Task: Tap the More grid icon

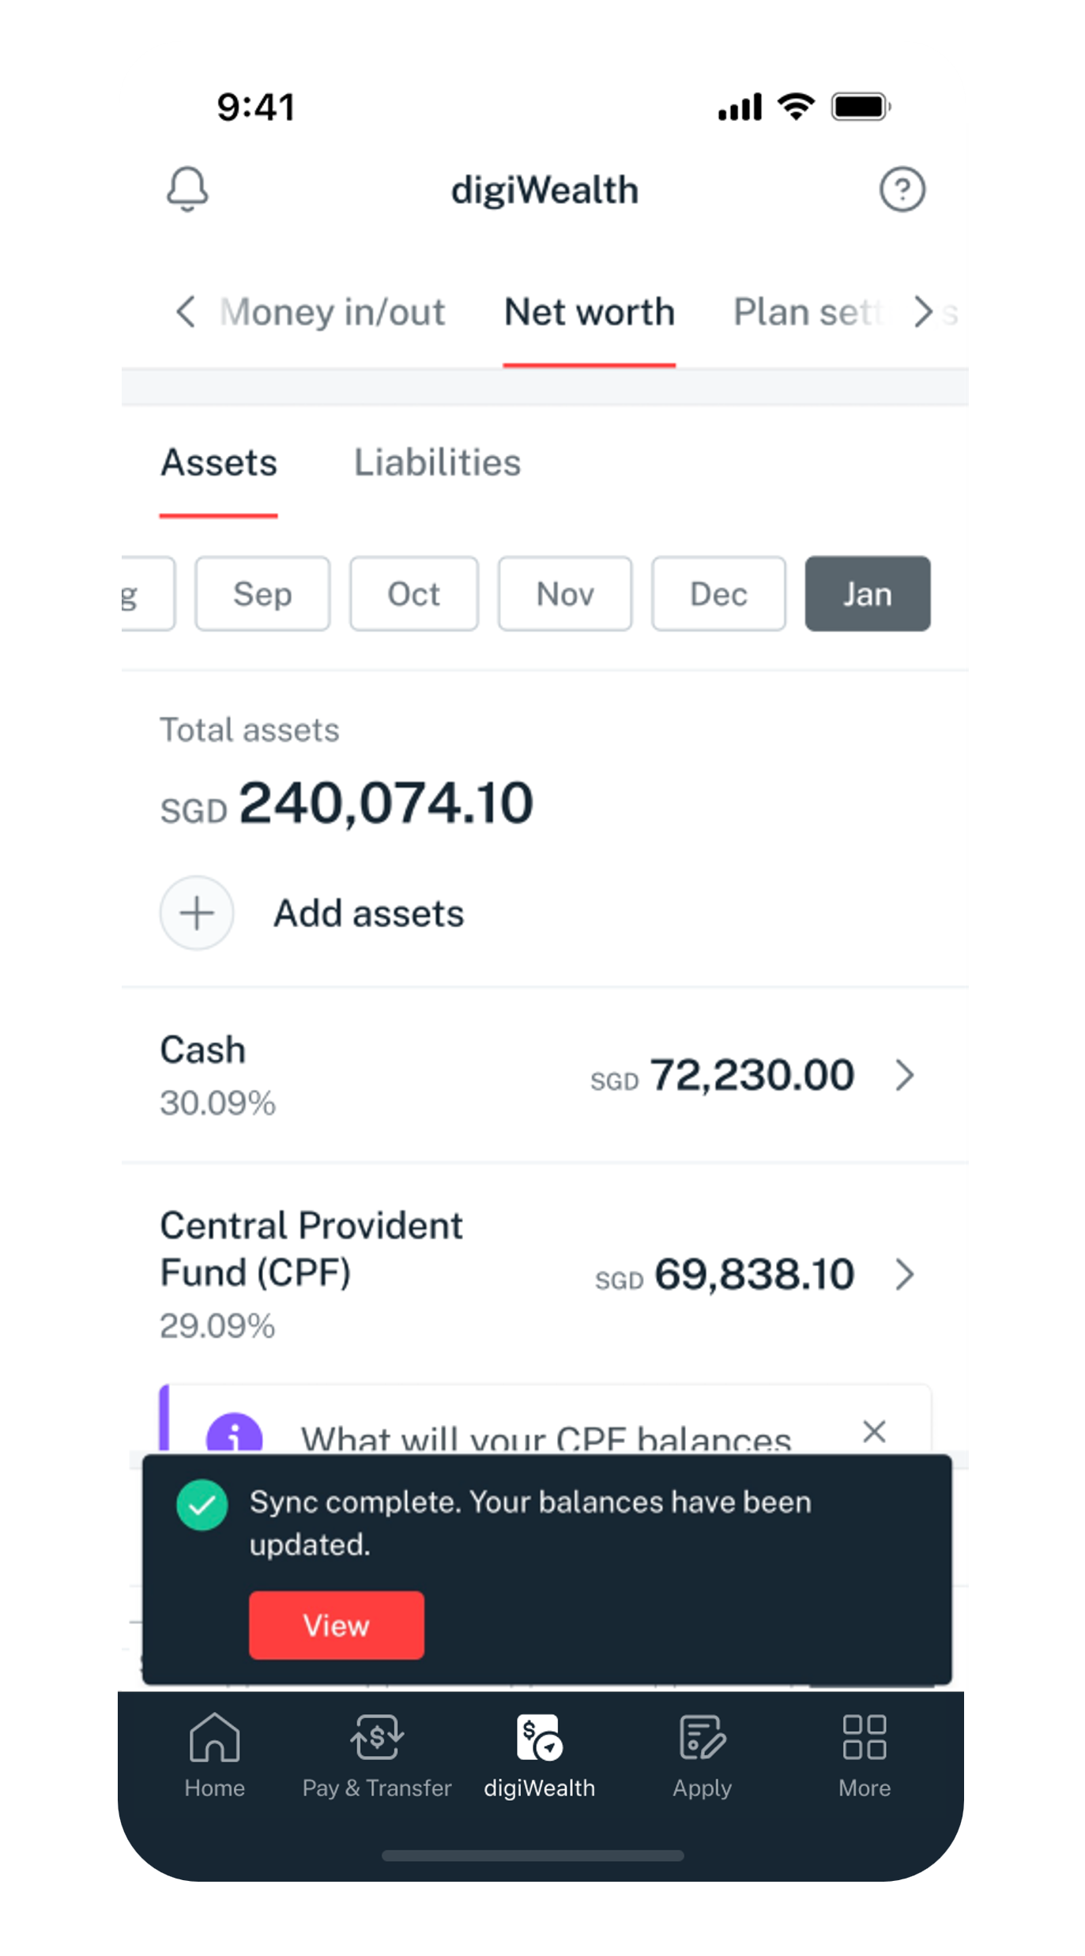Action: 864,1752
